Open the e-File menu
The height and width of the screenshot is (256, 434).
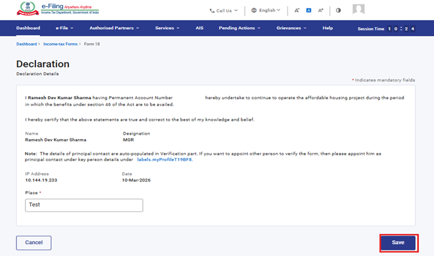tap(64, 28)
